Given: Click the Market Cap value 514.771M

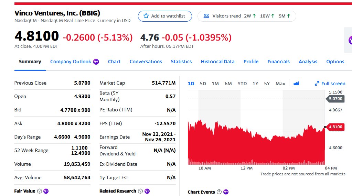Looking at the screenshot, I should click(x=164, y=83).
